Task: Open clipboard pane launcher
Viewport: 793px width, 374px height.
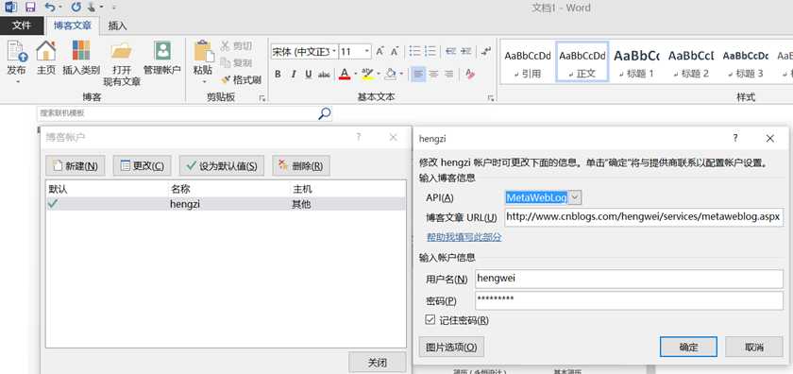Action: pos(262,98)
